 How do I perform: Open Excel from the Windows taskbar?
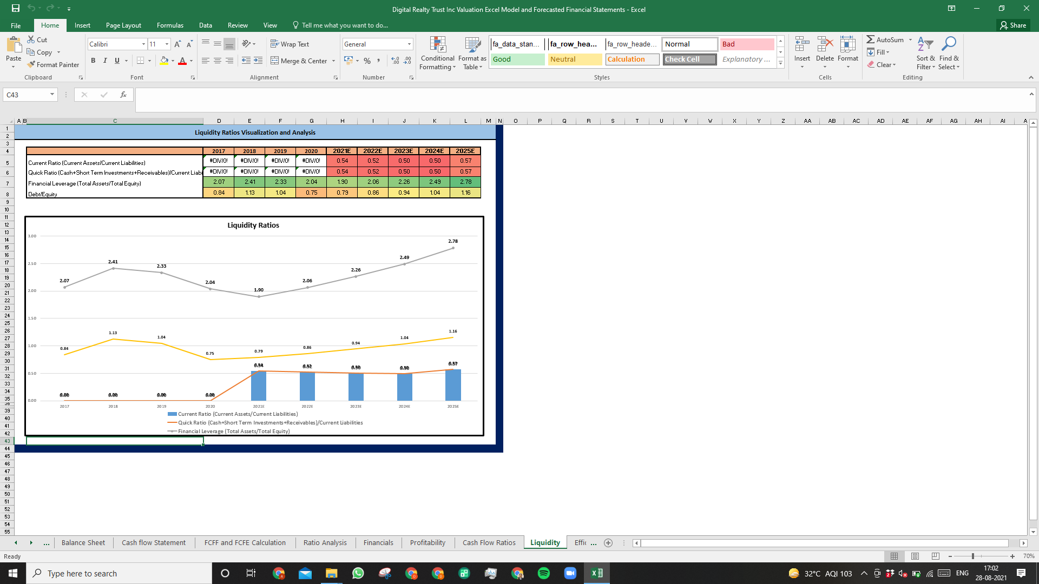pos(597,573)
